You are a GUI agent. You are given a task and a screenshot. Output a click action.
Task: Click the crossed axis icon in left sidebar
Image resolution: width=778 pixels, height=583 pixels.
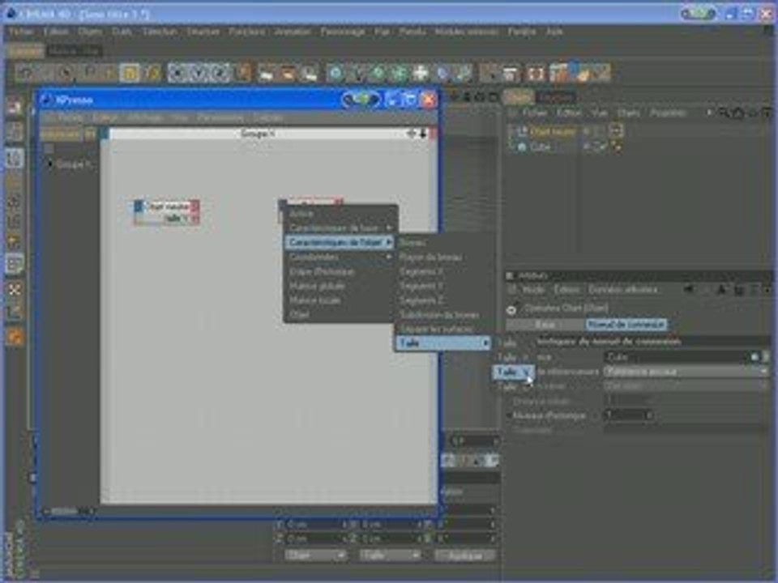point(15,290)
